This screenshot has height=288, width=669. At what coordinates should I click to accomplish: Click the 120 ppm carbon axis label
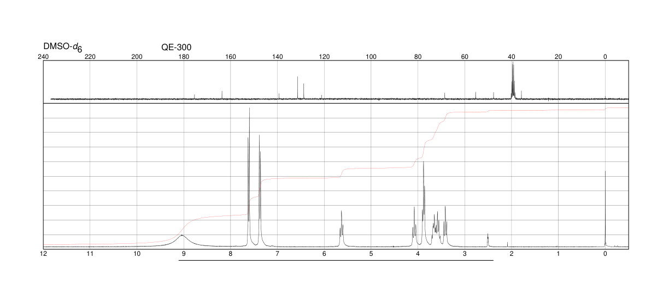click(x=324, y=57)
